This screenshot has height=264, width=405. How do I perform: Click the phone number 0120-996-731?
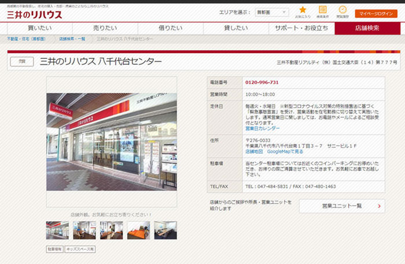coord(262,83)
